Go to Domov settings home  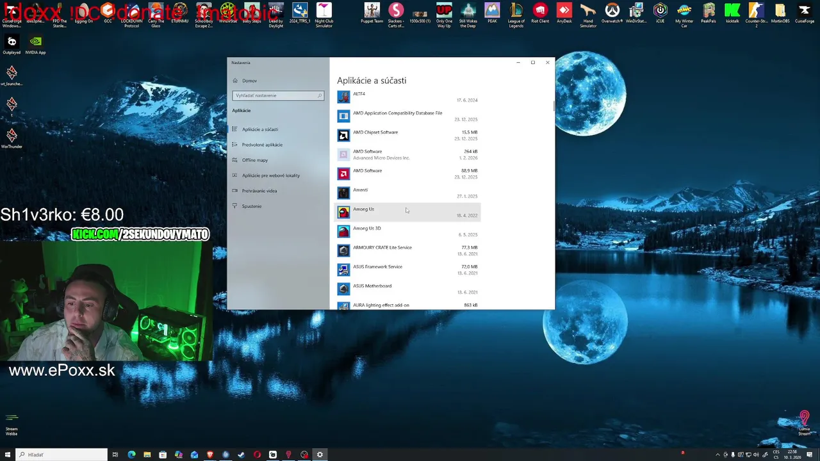point(278,81)
